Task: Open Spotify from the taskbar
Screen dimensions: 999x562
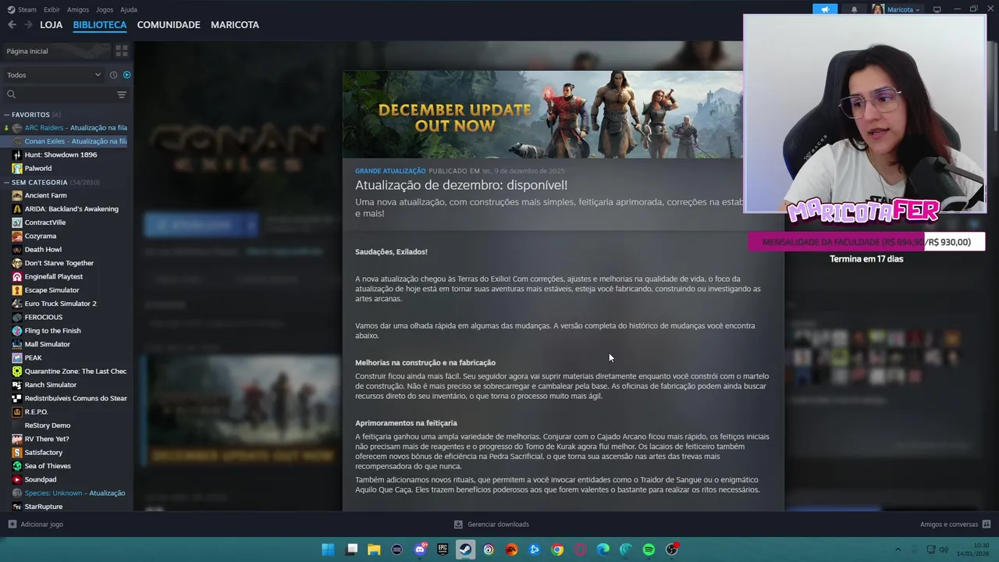Action: (x=649, y=550)
